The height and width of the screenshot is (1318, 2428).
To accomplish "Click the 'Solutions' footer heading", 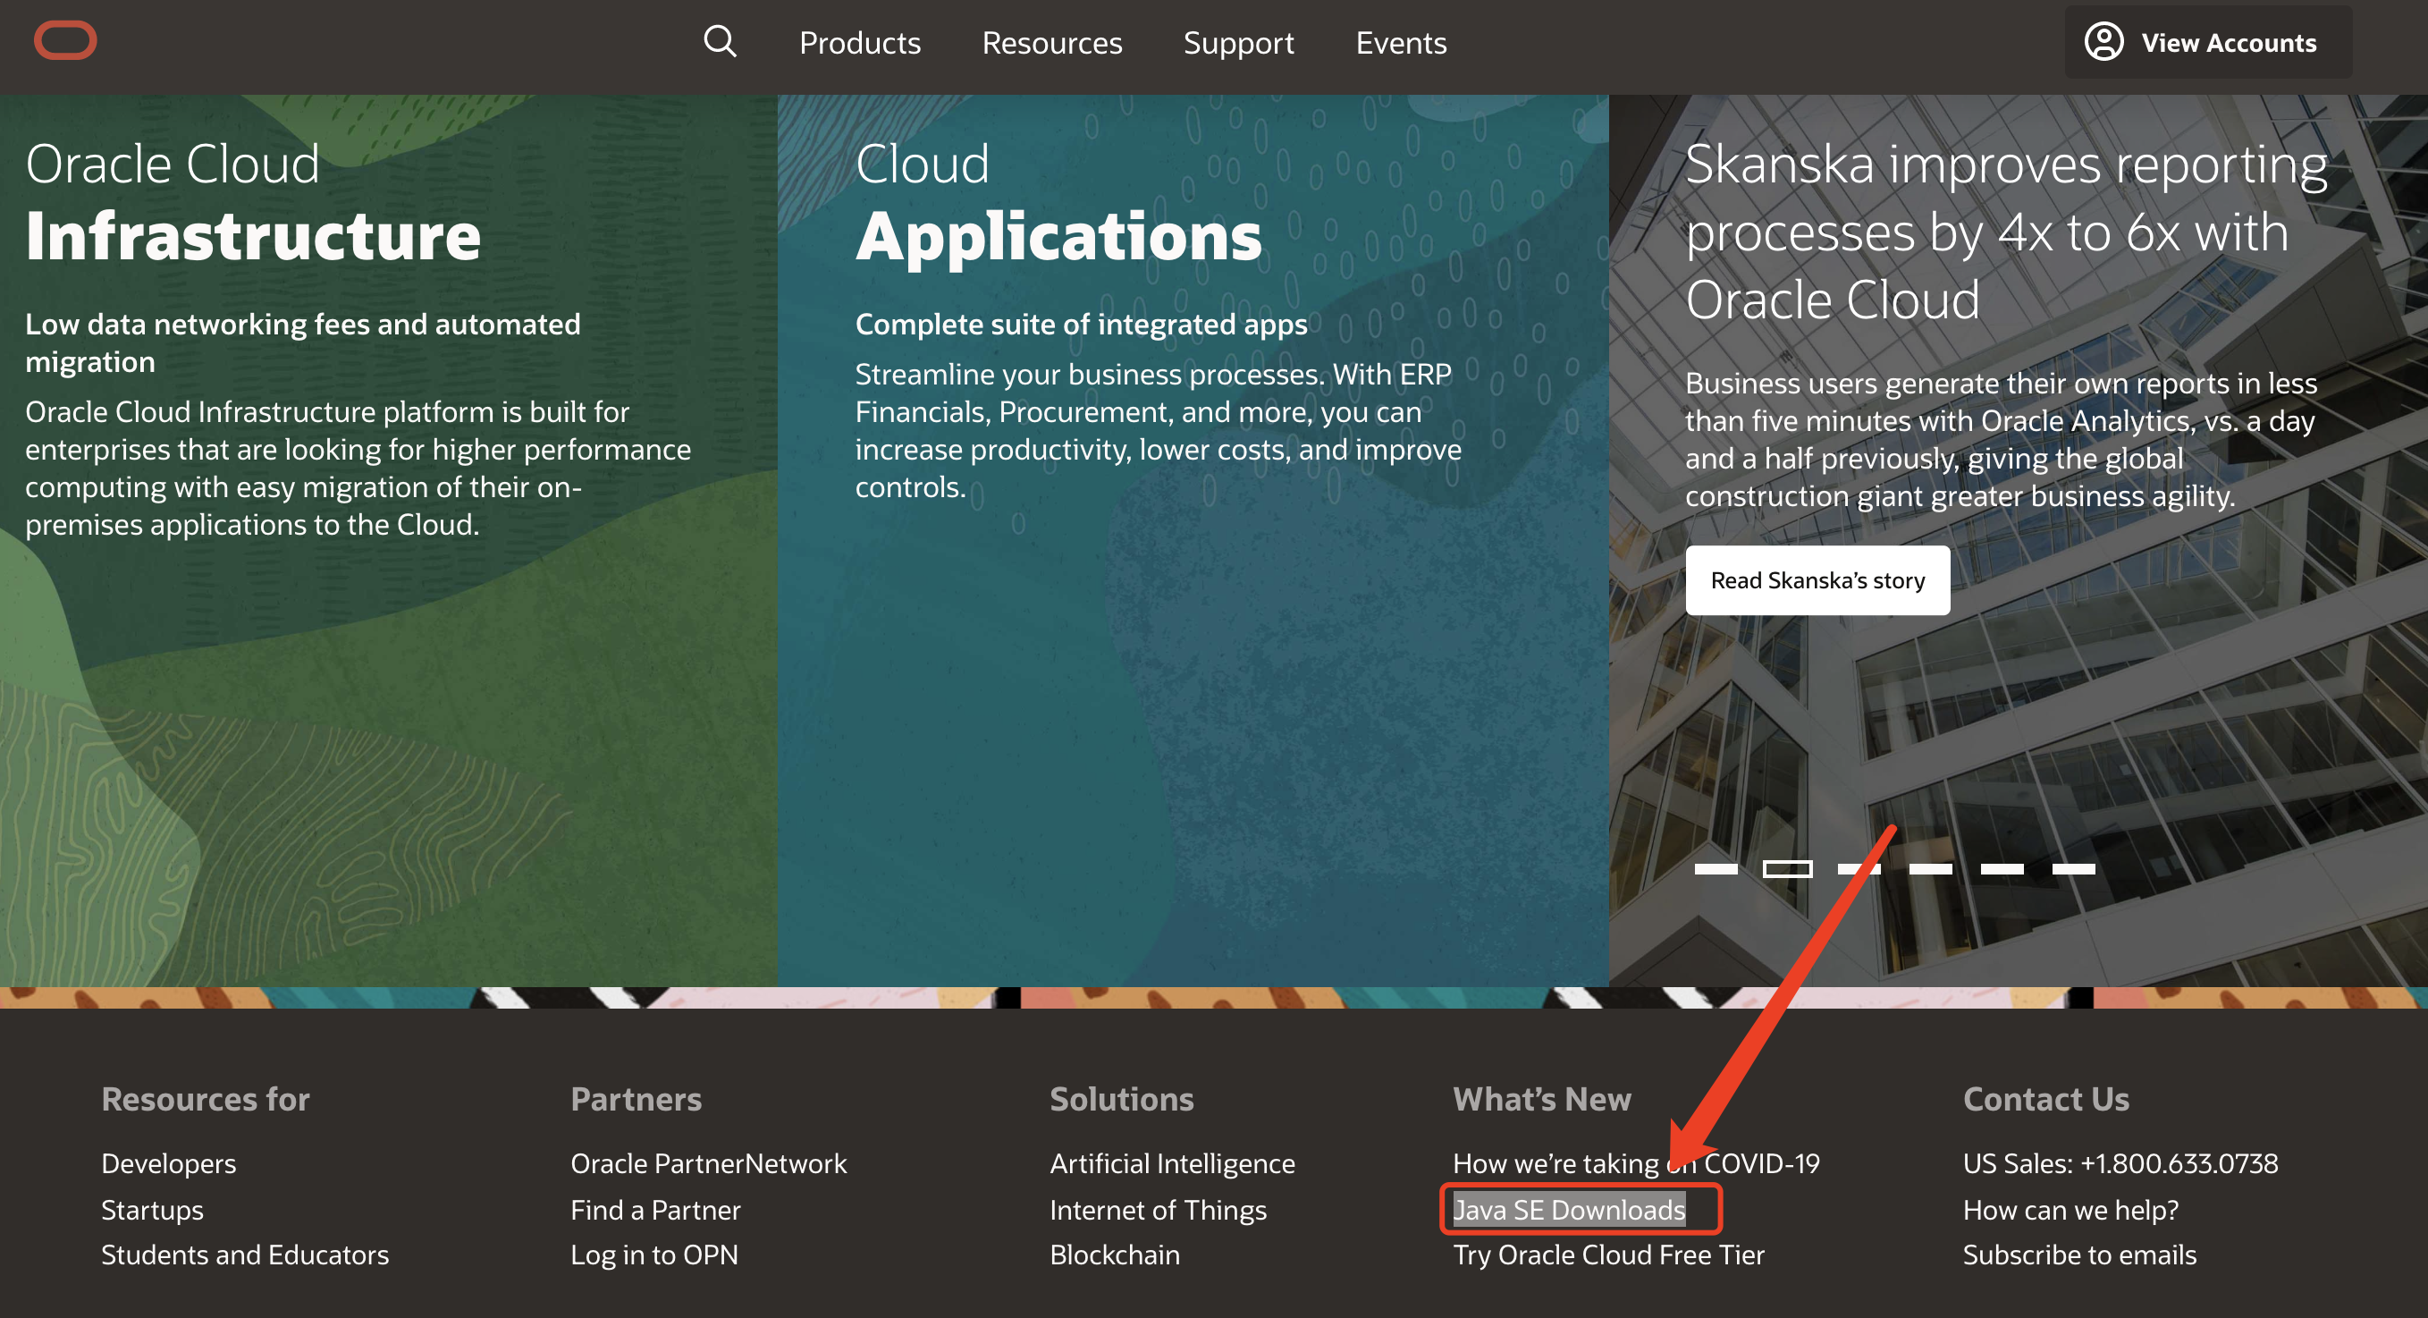I will click(x=1122, y=1099).
